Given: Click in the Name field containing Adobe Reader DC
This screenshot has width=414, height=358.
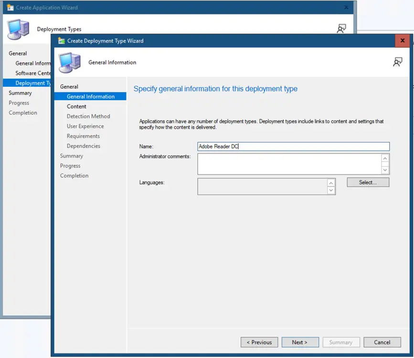Looking at the screenshot, I should pyautogui.click(x=293, y=146).
